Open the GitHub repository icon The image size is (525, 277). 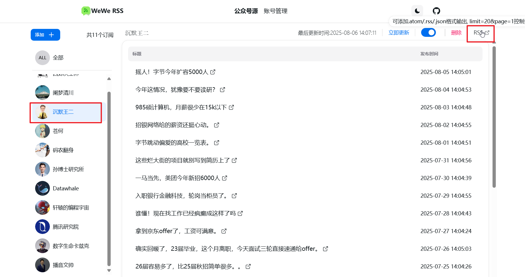pyautogui.click(x=436, y=11)
